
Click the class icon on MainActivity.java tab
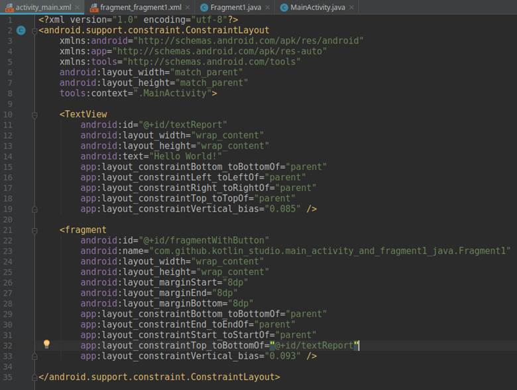coord(284,7)
